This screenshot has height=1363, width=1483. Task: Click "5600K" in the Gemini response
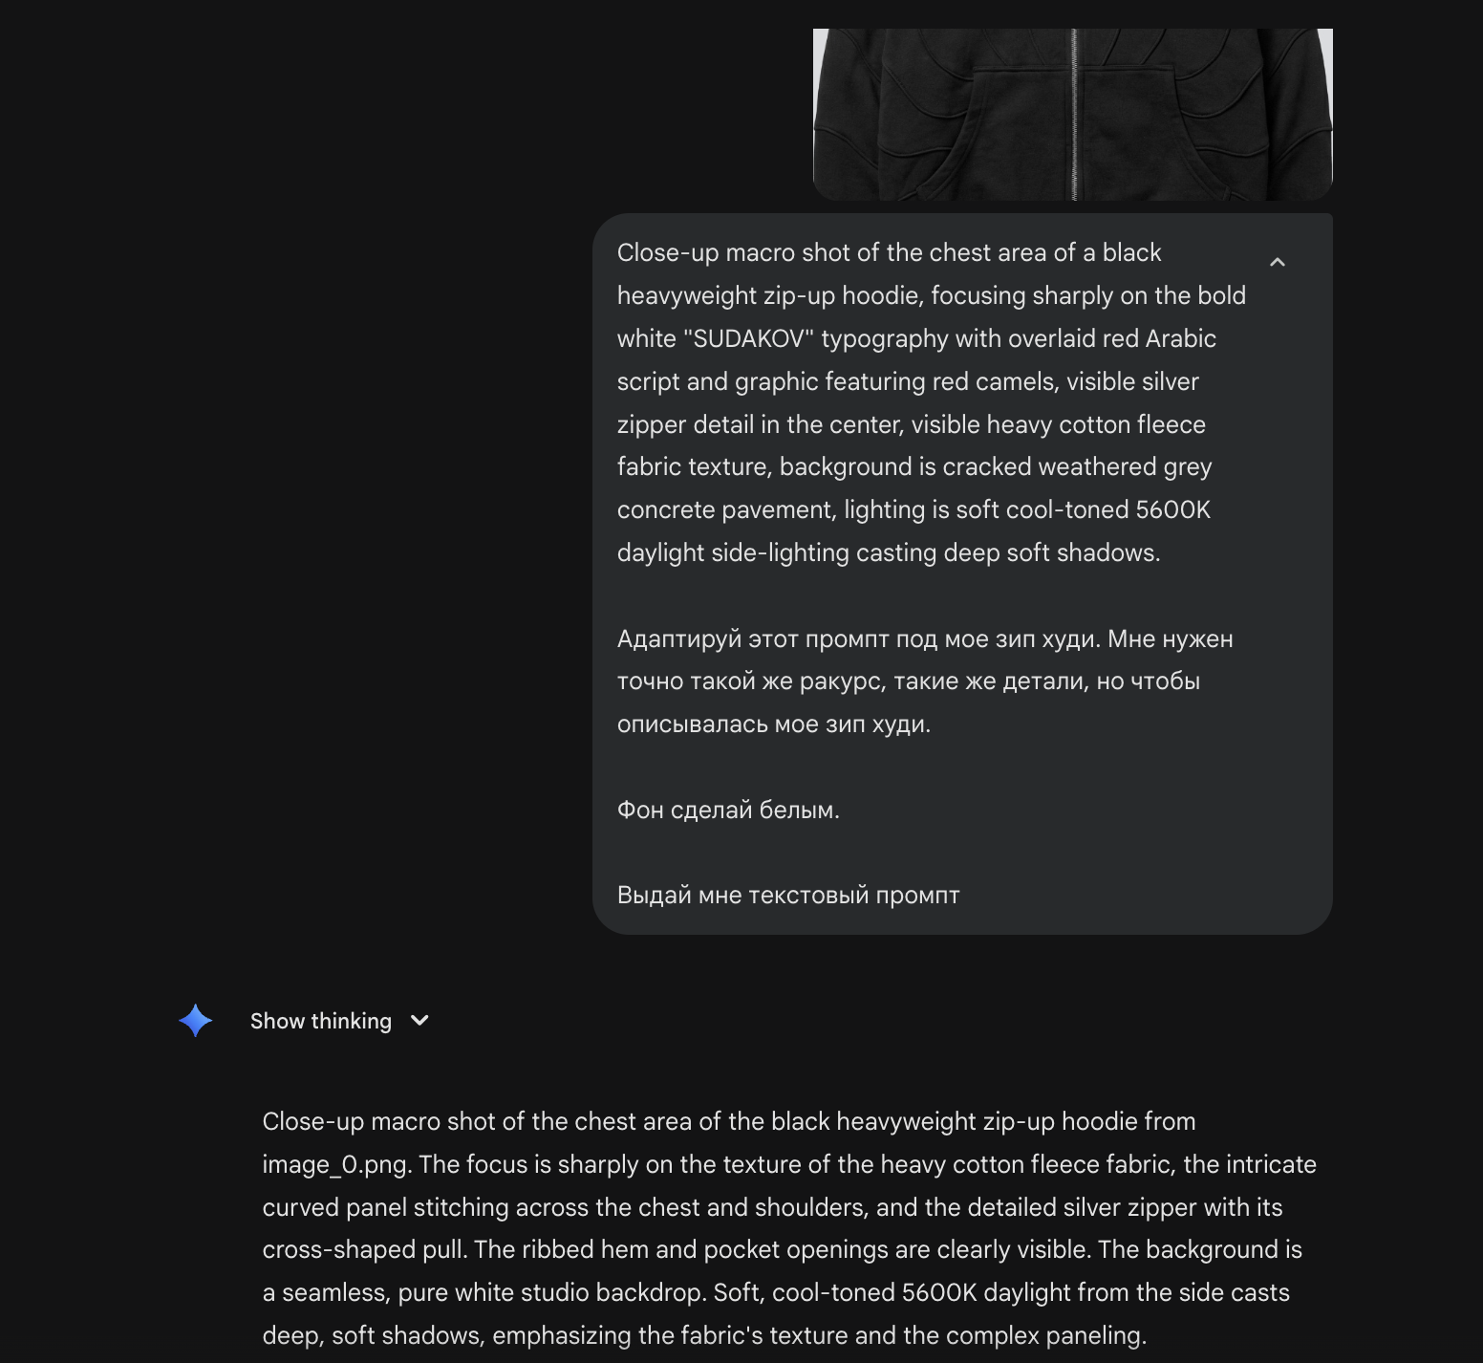[x=939, y=1293]
